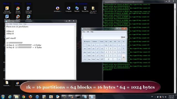
Task: Click the Calculator equals button
Action: 124,57
